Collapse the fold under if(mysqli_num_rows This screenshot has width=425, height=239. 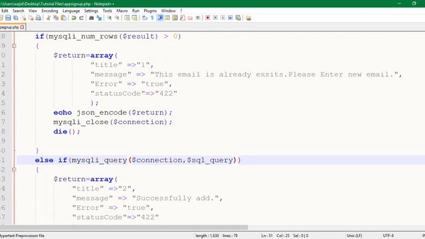[14, 46]
